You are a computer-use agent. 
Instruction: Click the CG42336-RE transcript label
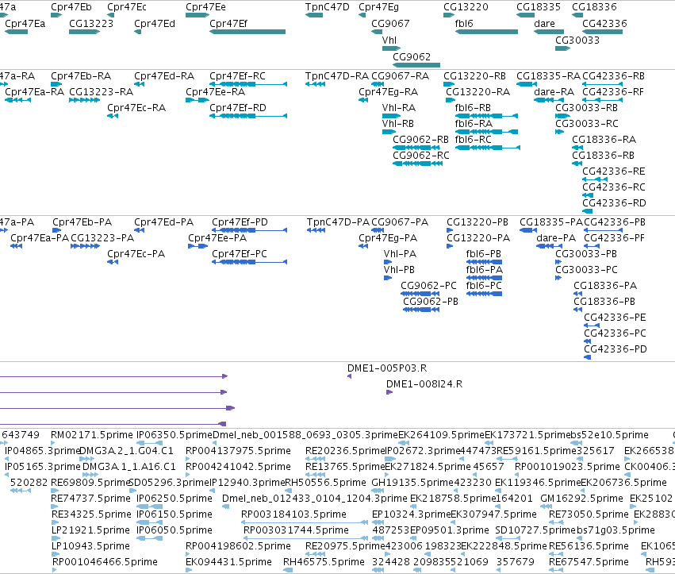(614, 171)
